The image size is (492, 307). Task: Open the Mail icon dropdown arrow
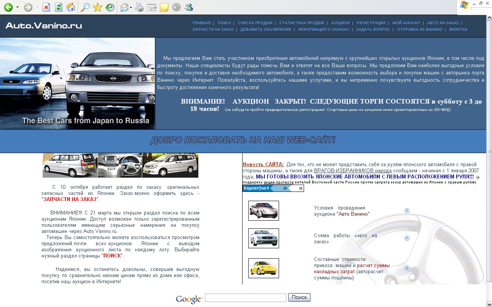131,7
